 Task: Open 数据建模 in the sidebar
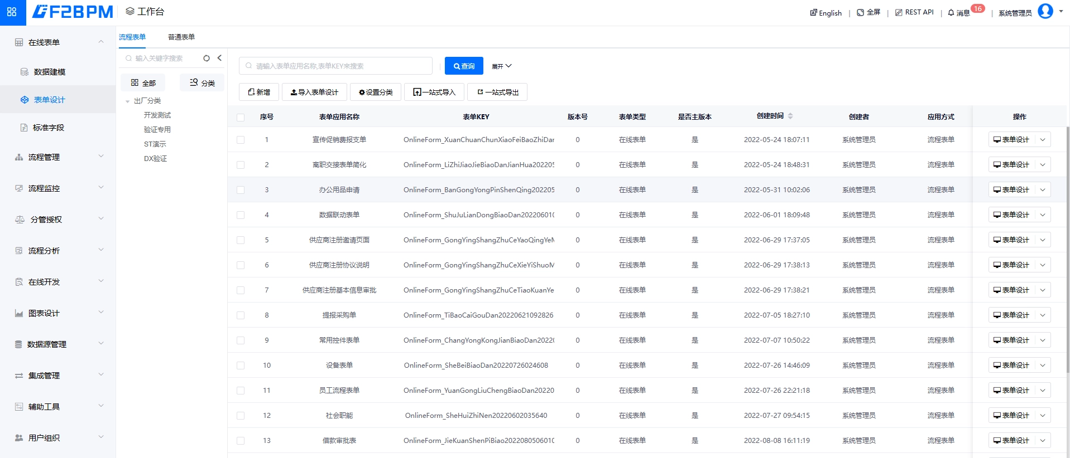tap(58, 72)
